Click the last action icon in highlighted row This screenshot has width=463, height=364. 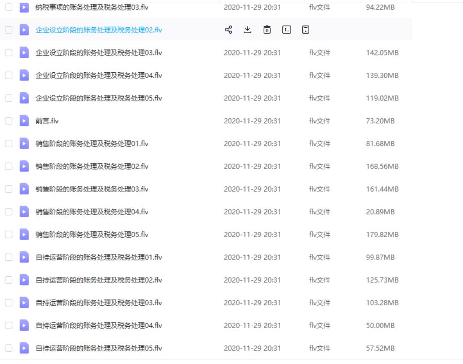pyautogui.click(x=306, y=30)
